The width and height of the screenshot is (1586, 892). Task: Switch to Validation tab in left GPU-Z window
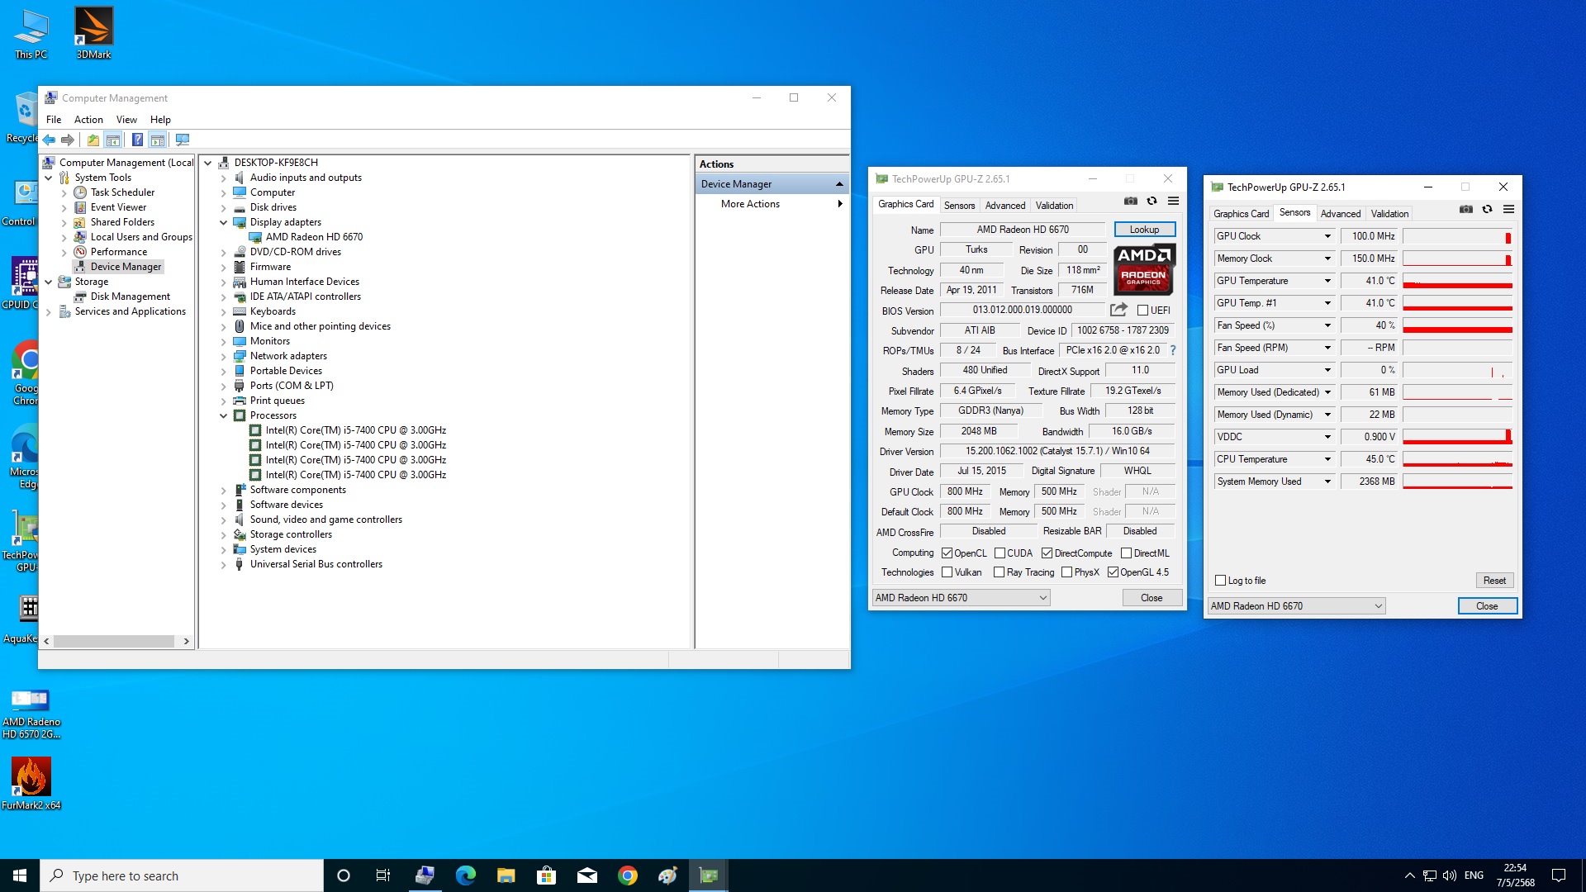(x=1055, y=206)
